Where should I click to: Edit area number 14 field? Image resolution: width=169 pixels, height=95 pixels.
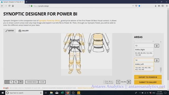point(144,60)
